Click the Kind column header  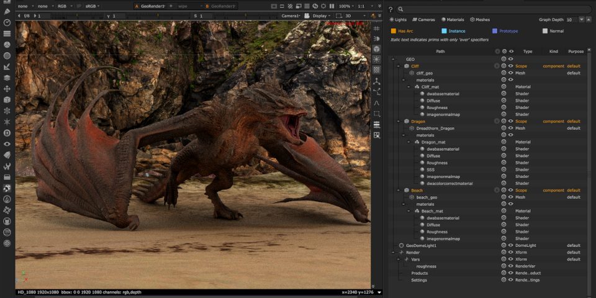pos(553,52)
